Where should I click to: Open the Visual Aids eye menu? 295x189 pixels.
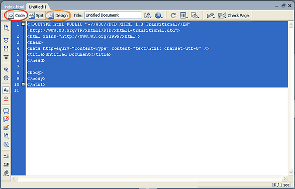coord(194,16)
